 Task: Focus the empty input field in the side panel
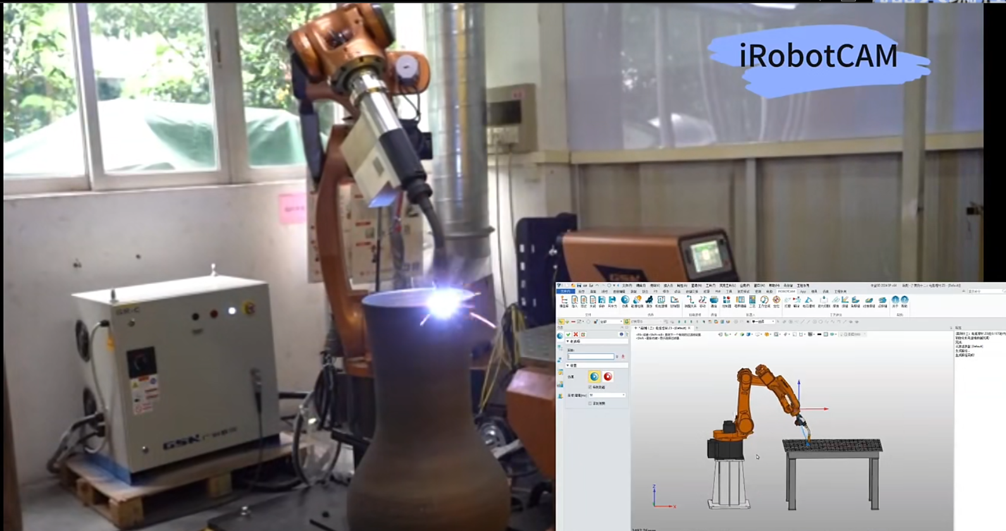590,357
